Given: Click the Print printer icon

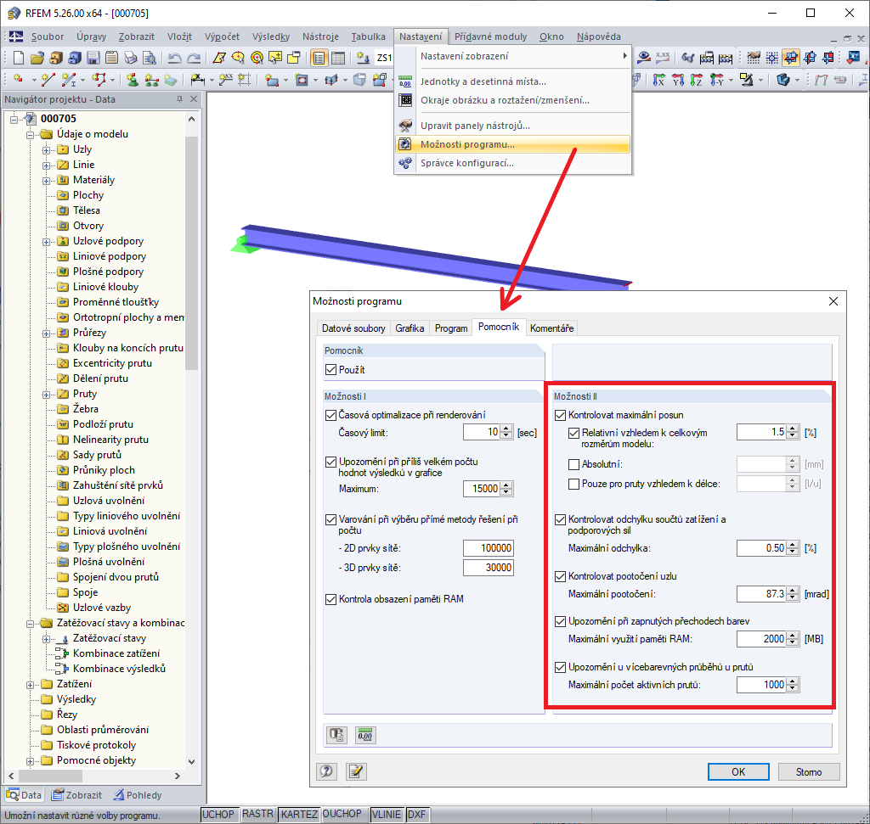Looking at the screenshot, I should point(130,58).
